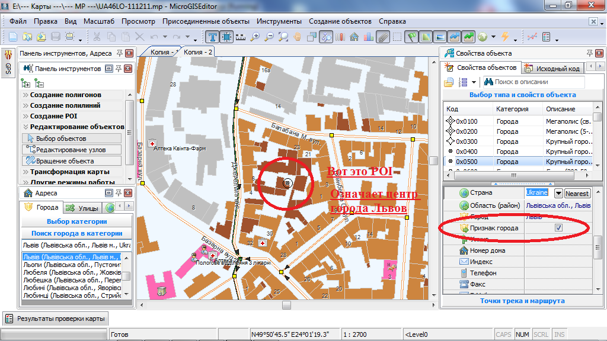The height and width of the screenshot is (341, 607).
Task: Open the Страна country dropdown arrow
Action: tap(558, 193)
